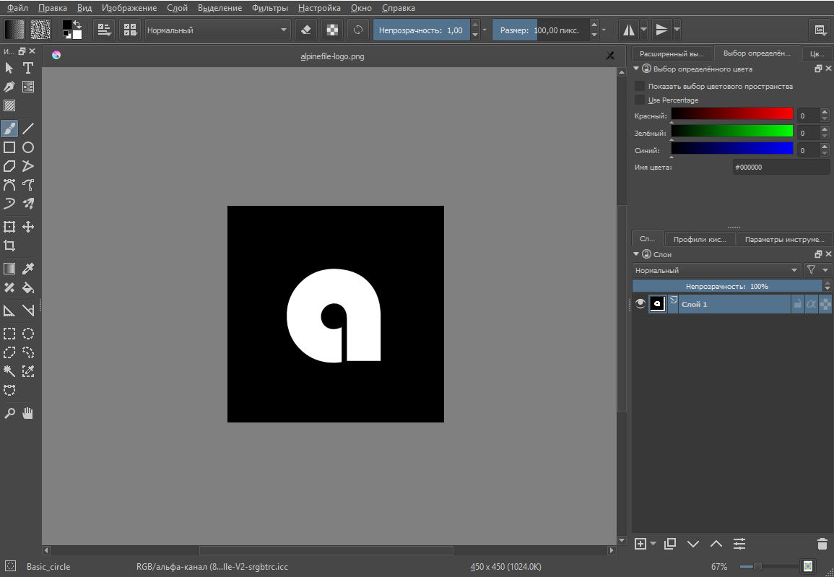Switch to 'Расширенный вы...' tab
The image size is (834, 577).
672,53
